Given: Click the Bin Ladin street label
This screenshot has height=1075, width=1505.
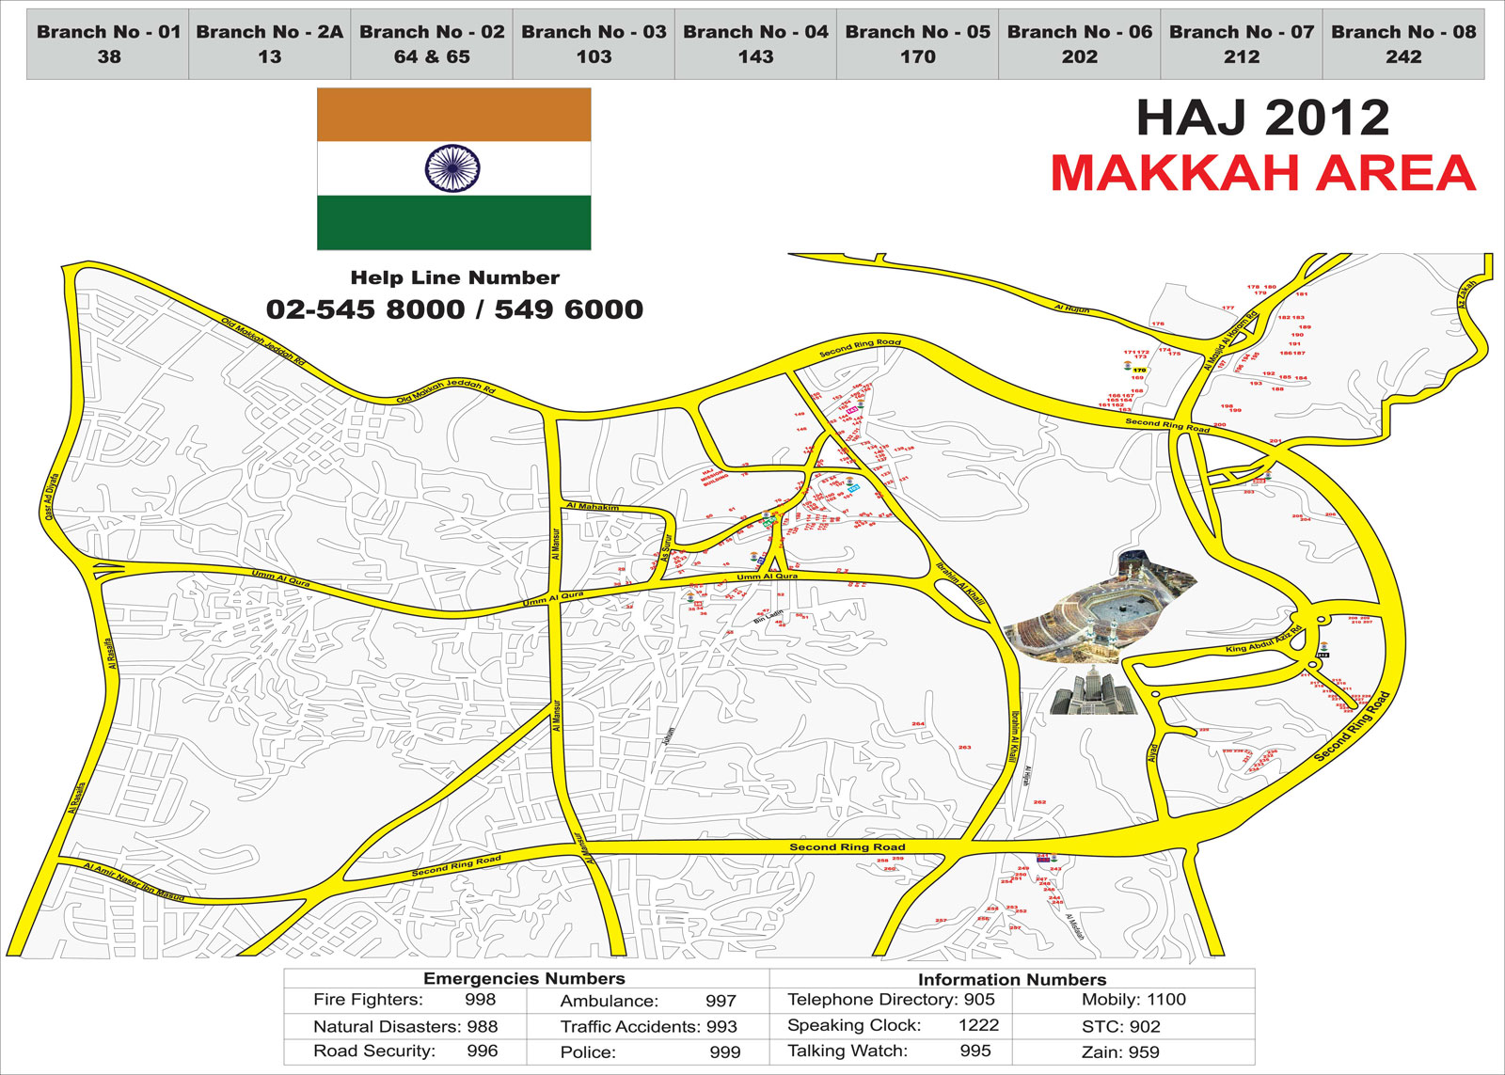Looking at the screenshot, I should (x=768, y=617).
